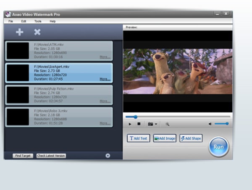Click Check Latest Version button
This screenshot has height=190, width=252.
[x=51, y=156]
